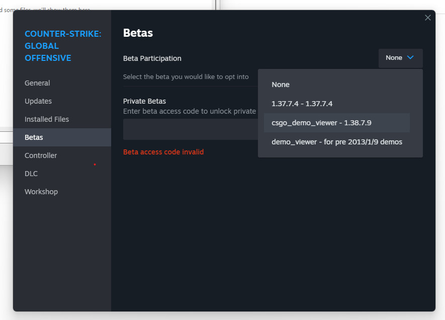Click the Beta access code invalid message

tap(163, 152)
